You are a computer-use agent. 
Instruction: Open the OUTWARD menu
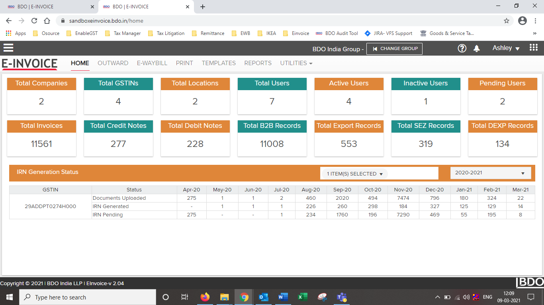tap(113, 63)
